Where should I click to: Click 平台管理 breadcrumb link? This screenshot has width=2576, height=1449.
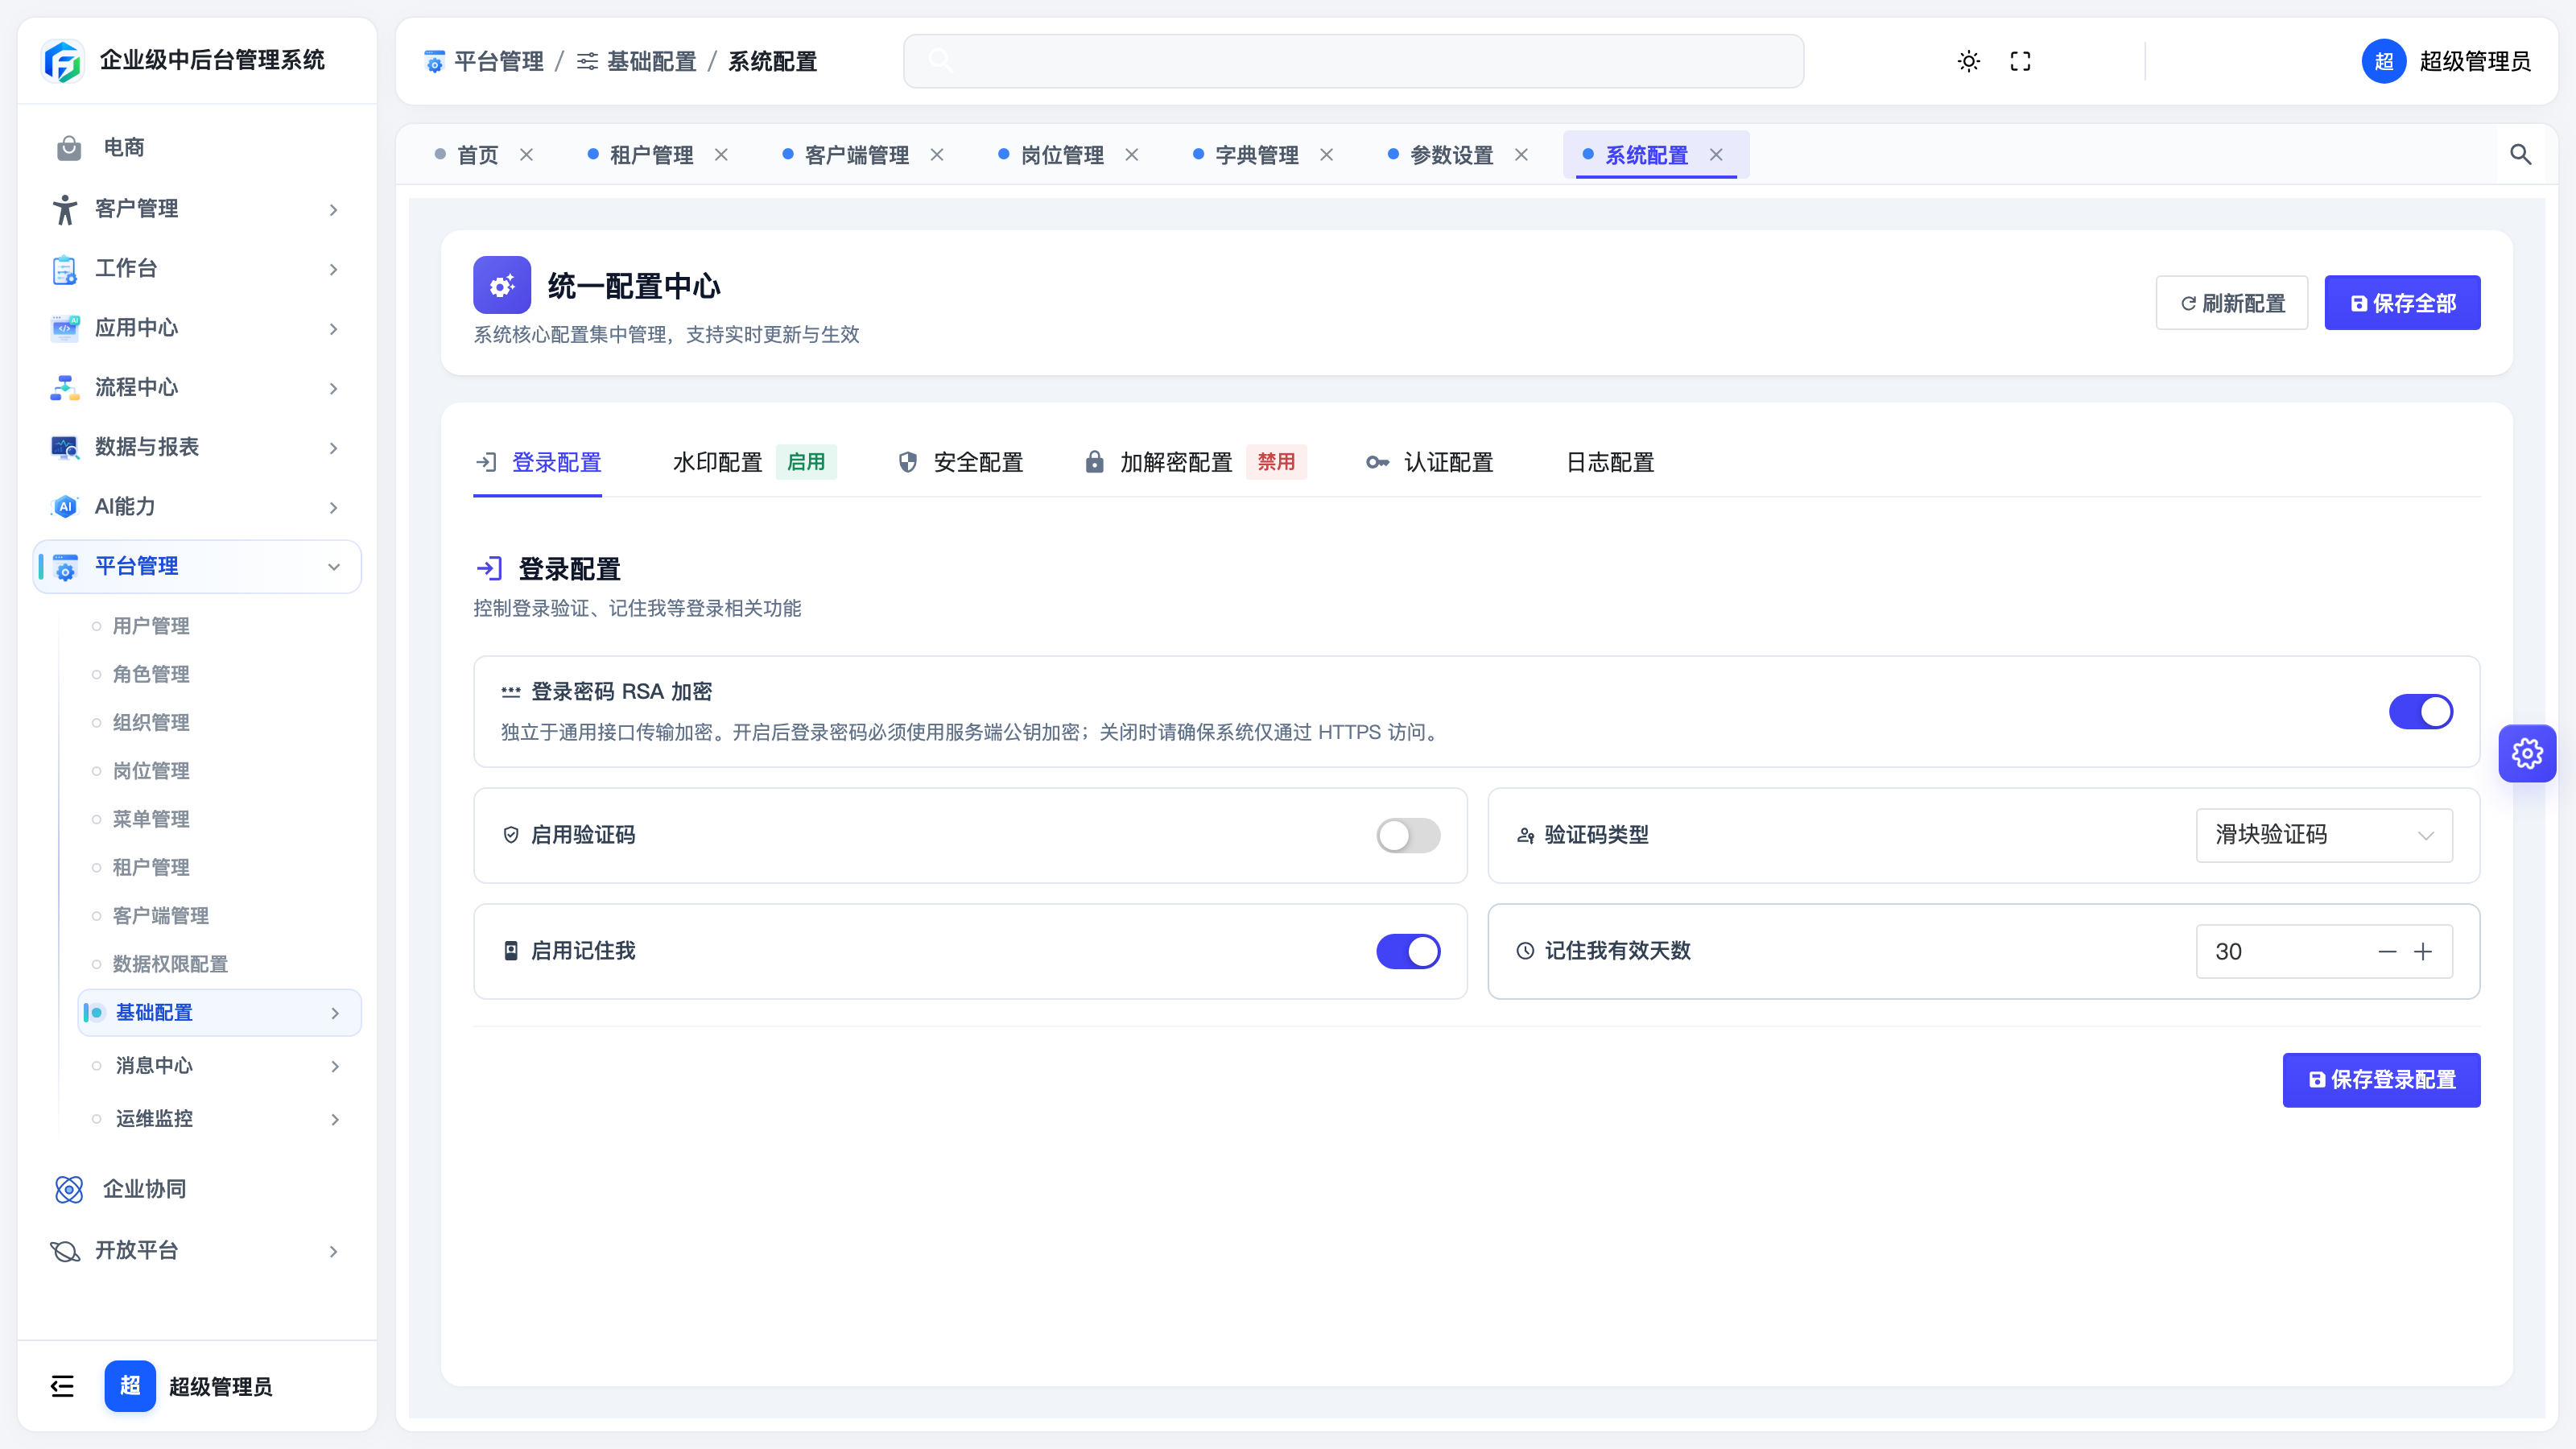coord(484,61)
